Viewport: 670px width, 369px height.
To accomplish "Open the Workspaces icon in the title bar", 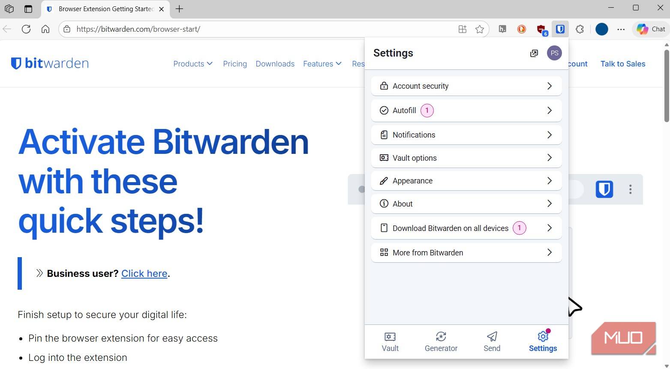I will [x=9, y=9].
